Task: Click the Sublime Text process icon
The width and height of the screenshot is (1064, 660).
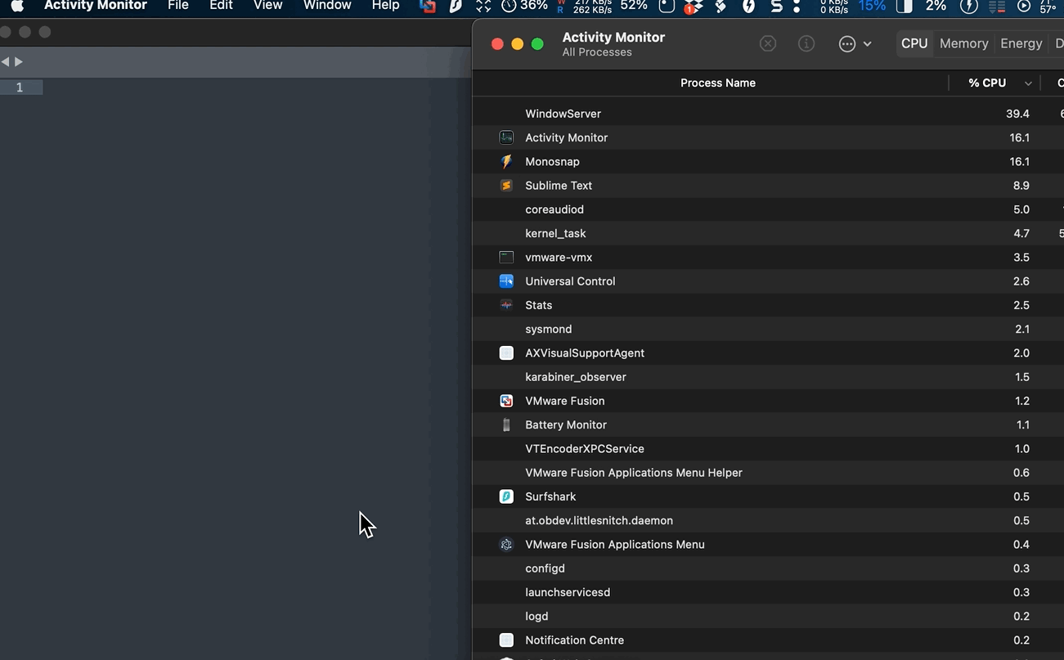Action: [x=506, y=186]
